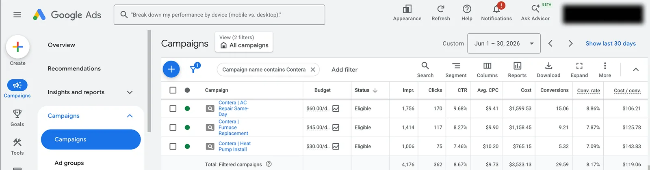Expand the table to full screen

click(579, 70)
